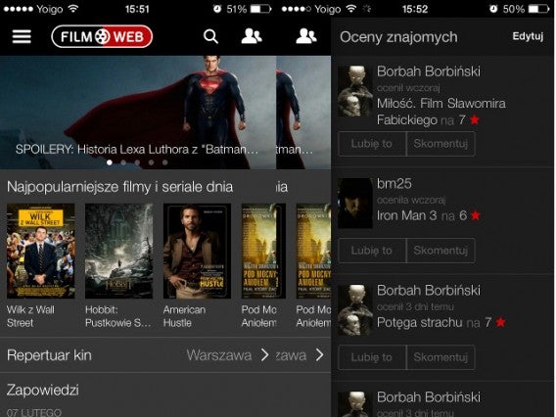Select second carousel page dot
The image size is (556, 417).
pyautogui.click(x=123, y=162)
